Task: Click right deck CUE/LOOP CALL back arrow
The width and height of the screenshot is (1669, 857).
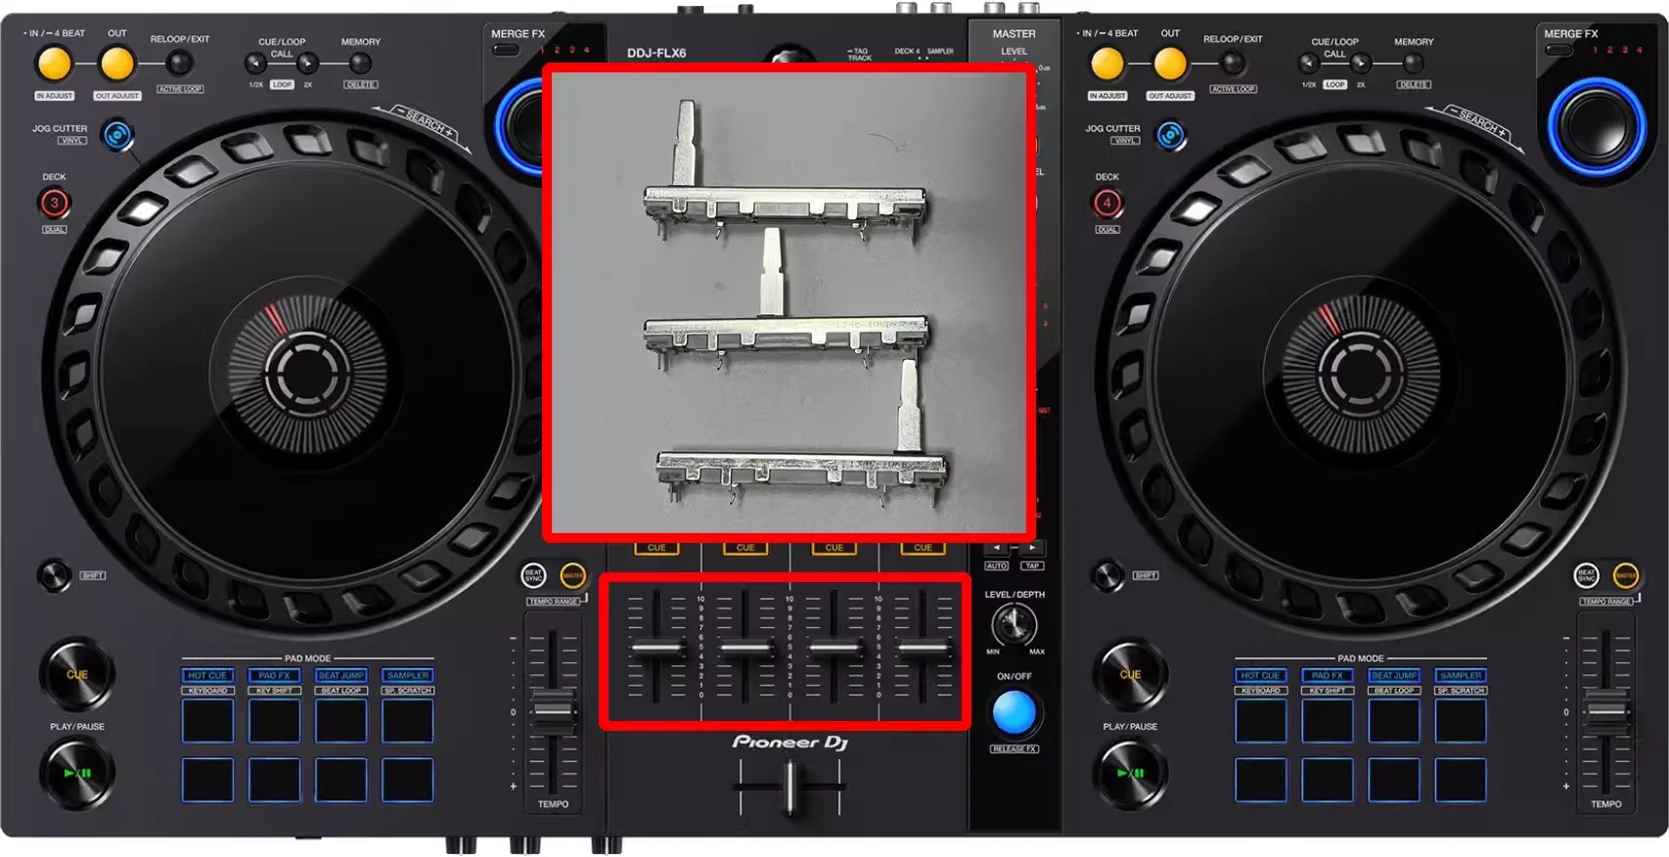Action: [1309, 65]
